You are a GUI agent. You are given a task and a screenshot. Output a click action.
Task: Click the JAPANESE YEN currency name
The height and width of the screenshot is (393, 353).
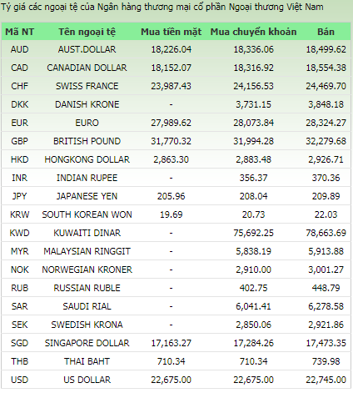87,196
